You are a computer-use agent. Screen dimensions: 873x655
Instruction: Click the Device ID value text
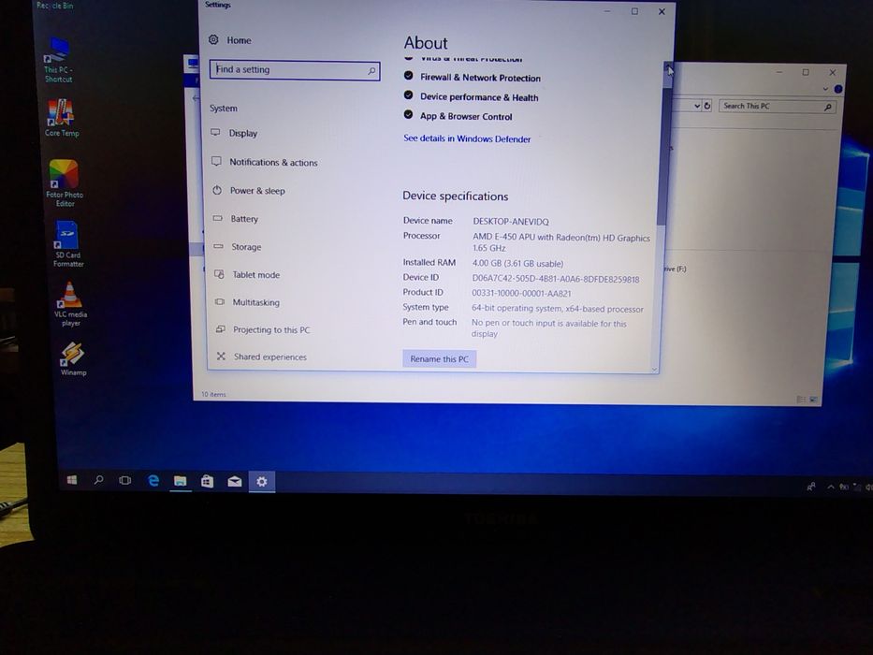point(555,279)
